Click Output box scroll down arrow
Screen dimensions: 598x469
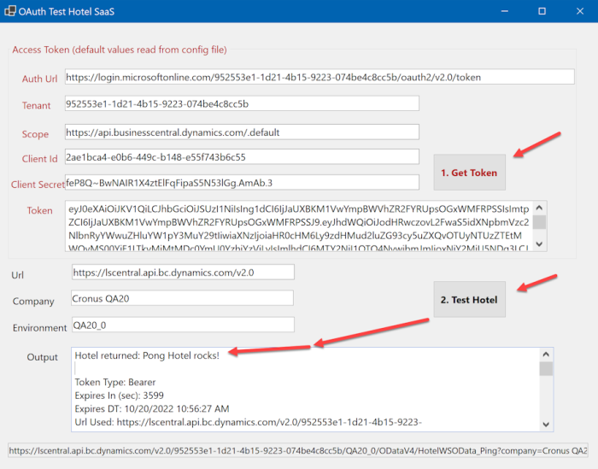(x=546, y=425)
